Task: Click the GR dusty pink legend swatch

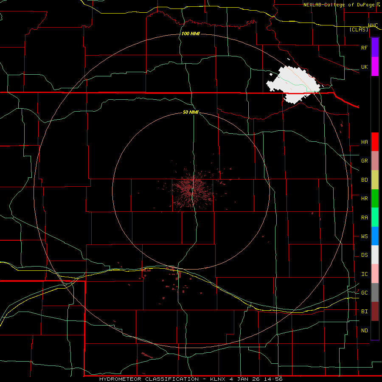Action: coord(375,161)
